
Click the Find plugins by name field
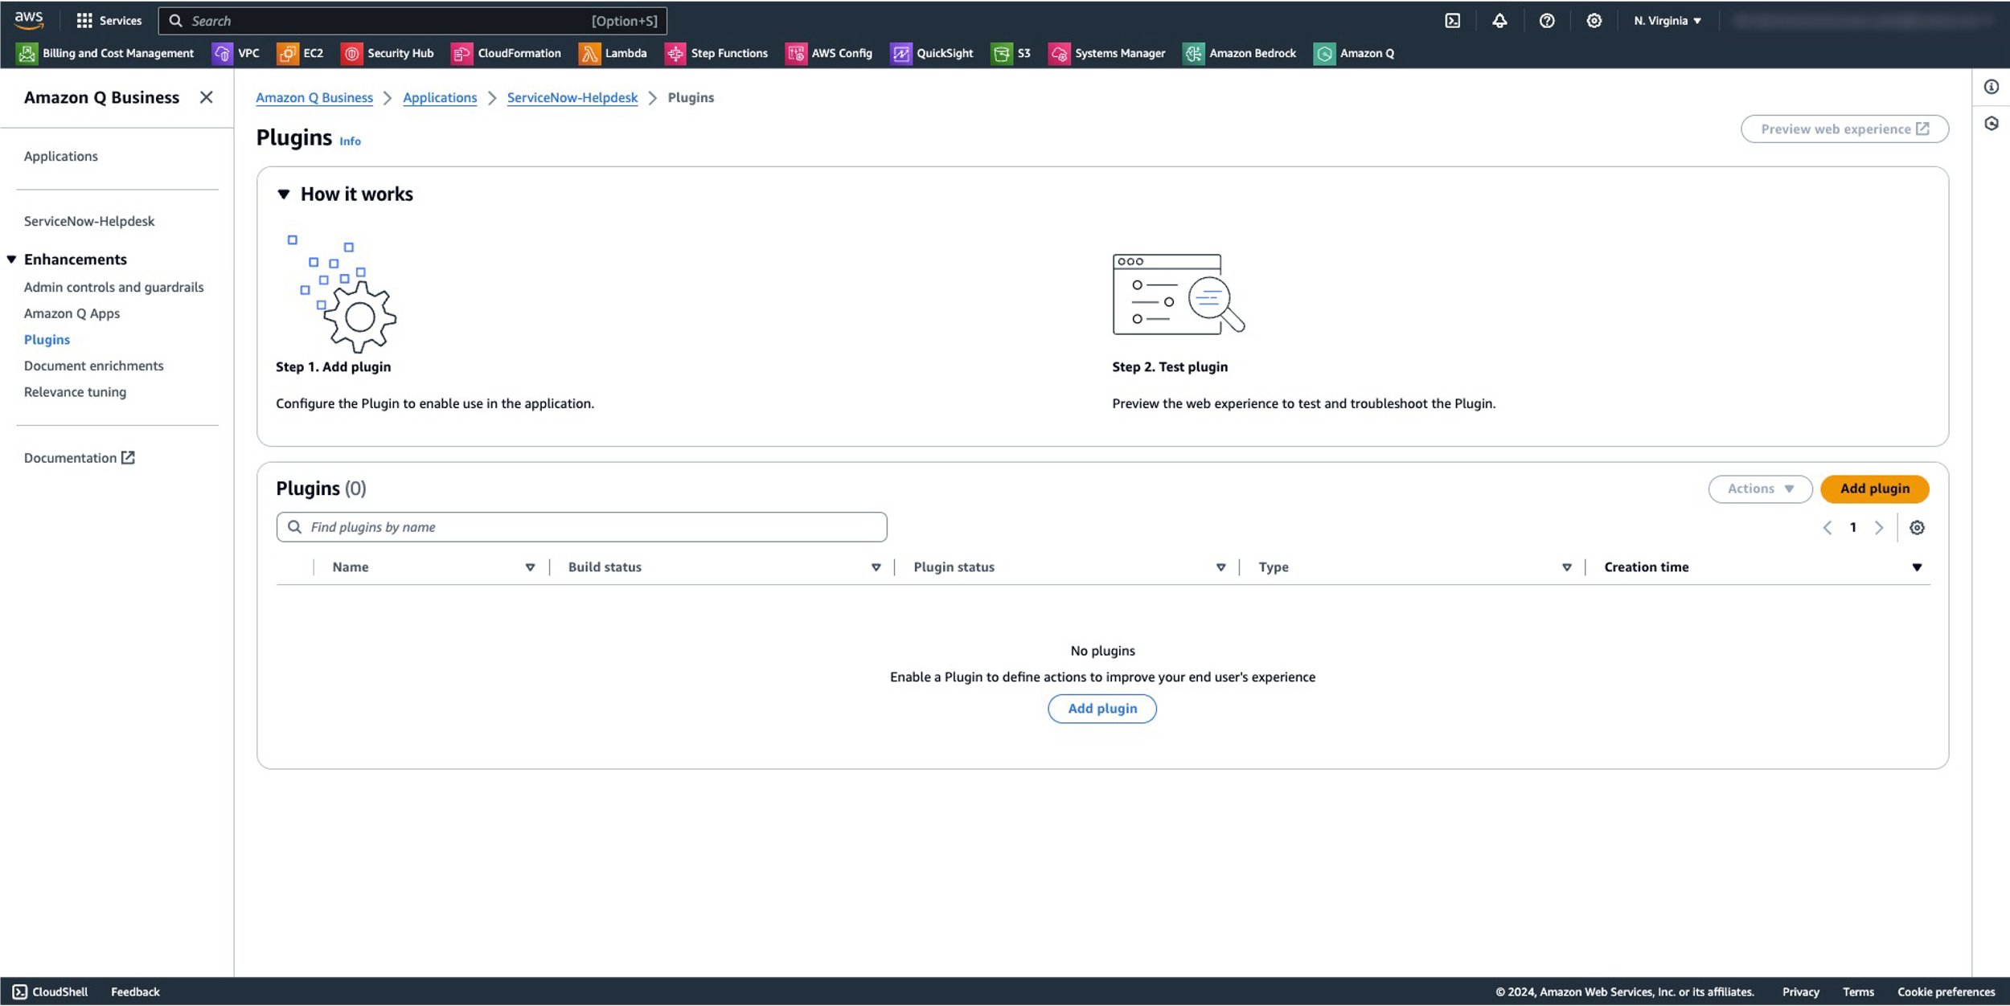581,527
